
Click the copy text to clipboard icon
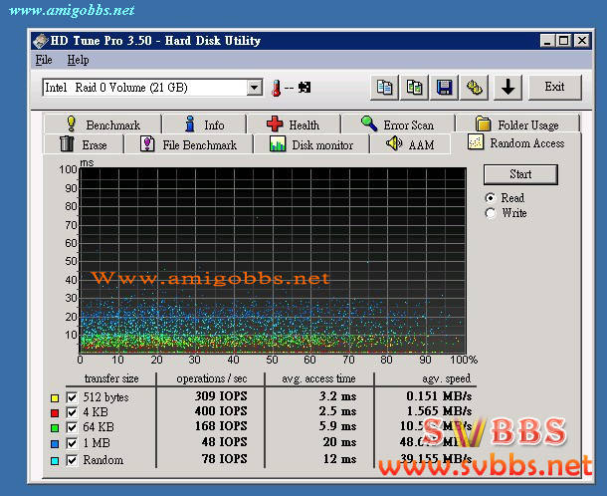[x=384, y=88]
